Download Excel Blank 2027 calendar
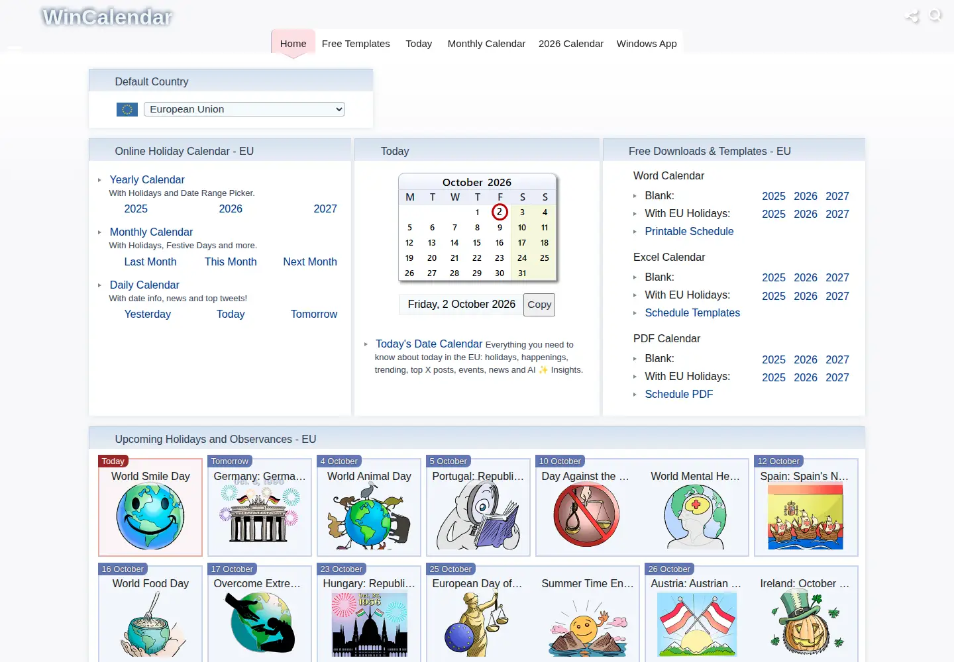 coord(837,277)
